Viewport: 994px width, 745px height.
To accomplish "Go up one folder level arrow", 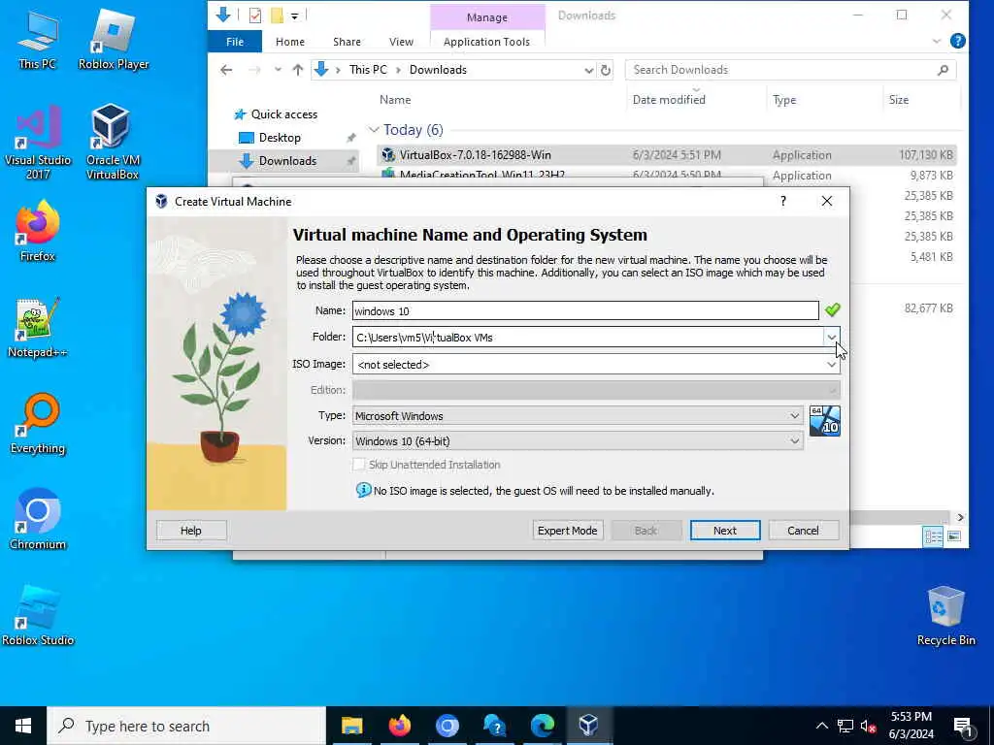I will point(297,70).
